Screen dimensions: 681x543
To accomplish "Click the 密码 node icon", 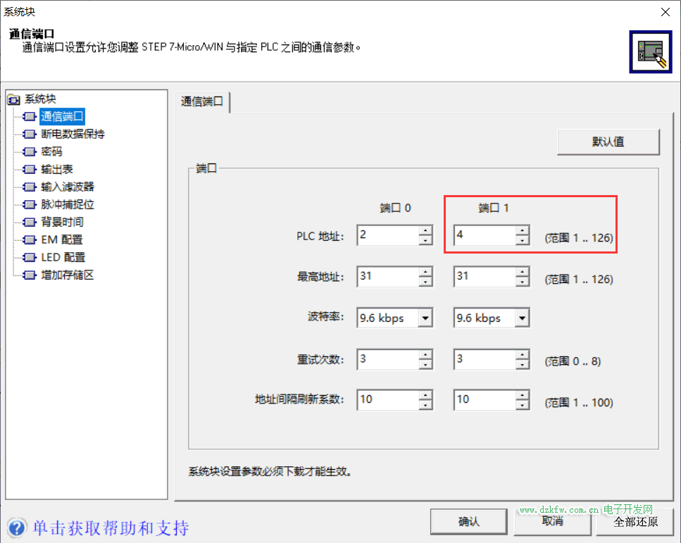I will 30,151.
